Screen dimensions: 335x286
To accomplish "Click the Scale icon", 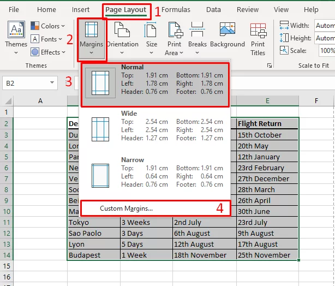I will click(x=284, y=50).
